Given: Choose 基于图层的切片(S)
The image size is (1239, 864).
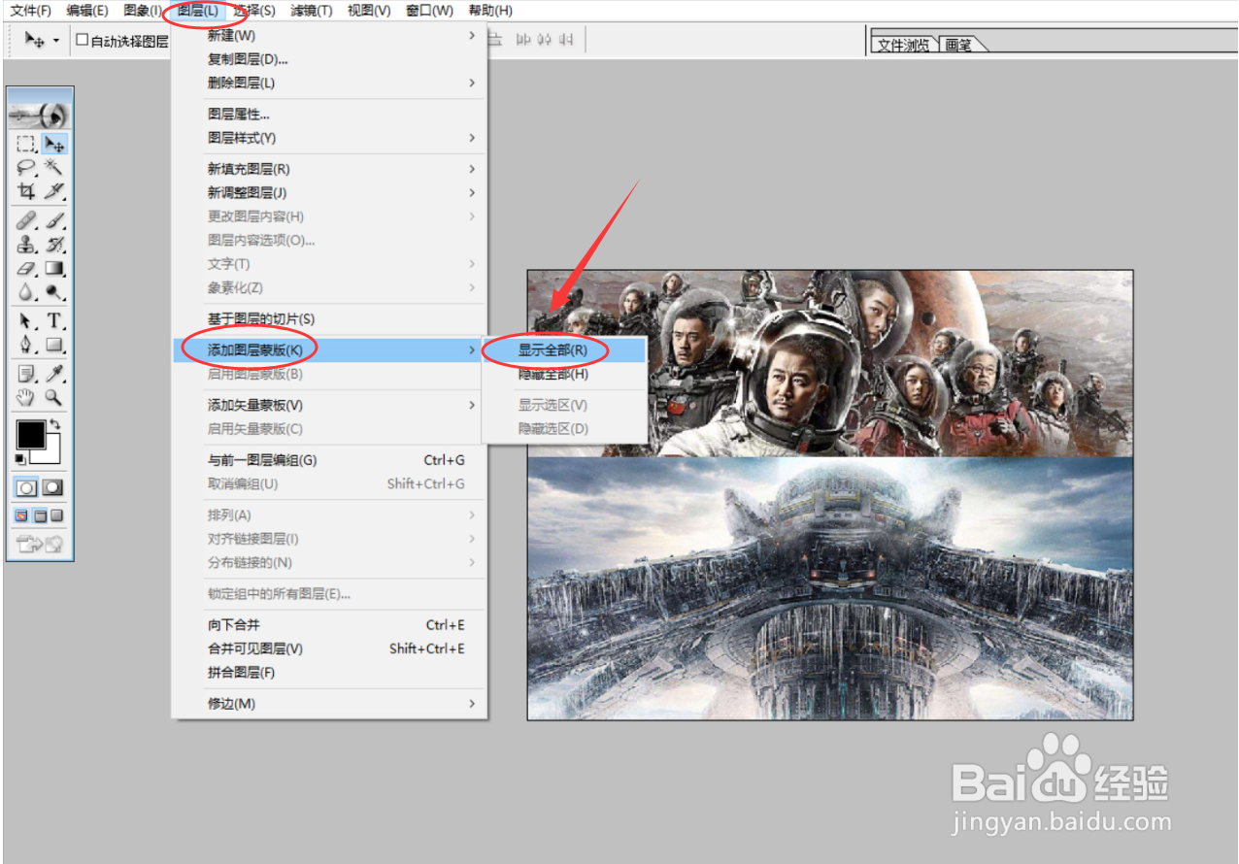Looking at the screenshot, I should [x=329, y=319].
